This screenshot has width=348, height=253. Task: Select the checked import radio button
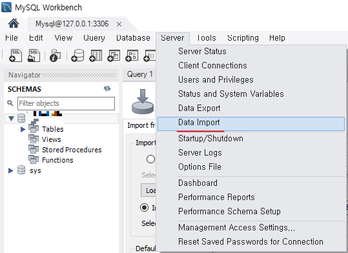[144, 208]
